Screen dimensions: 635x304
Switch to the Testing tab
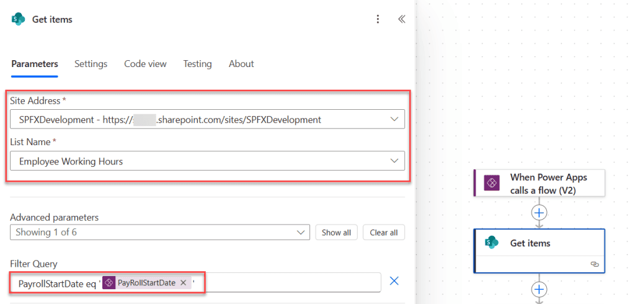(x=197, y=64)
